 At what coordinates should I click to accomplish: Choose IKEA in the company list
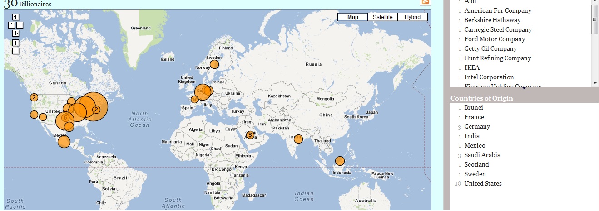tap(472, 67)
